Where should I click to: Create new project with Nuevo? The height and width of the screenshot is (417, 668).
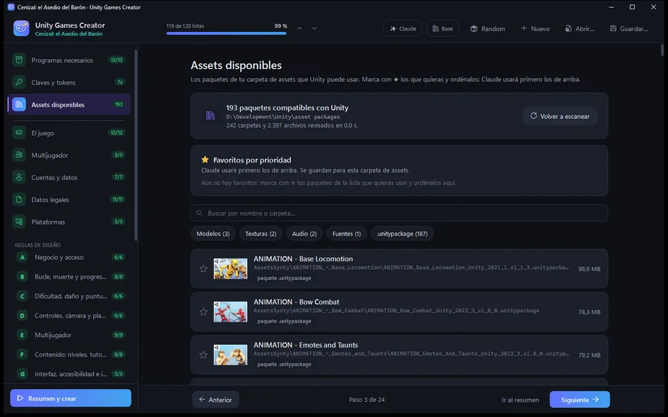[x=535, y=28]
